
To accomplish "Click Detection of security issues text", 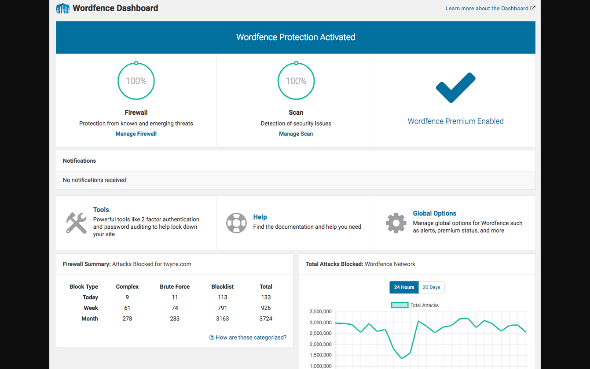I will pyautogui.click(x=296, y=124).
